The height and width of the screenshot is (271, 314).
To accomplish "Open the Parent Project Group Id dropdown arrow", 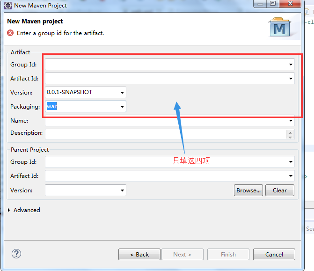I will 291,162.
